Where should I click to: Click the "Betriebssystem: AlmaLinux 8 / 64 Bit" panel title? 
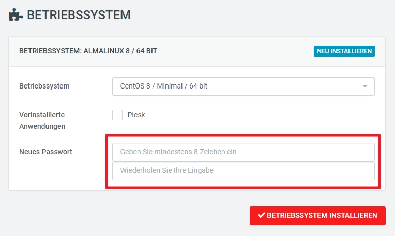[x=88, y=51]
